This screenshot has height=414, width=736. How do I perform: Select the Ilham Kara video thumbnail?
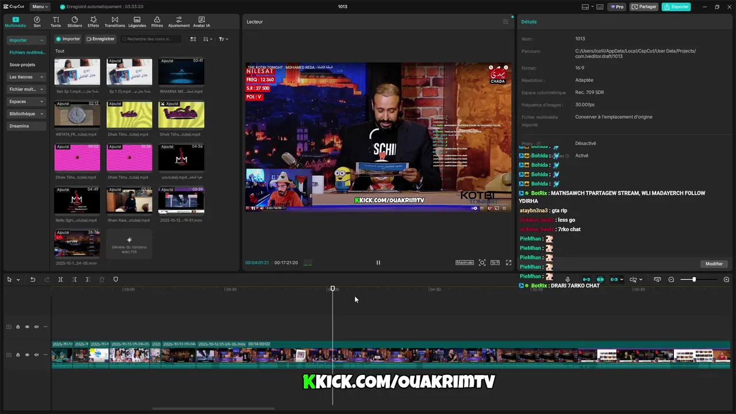coord(129,200)
